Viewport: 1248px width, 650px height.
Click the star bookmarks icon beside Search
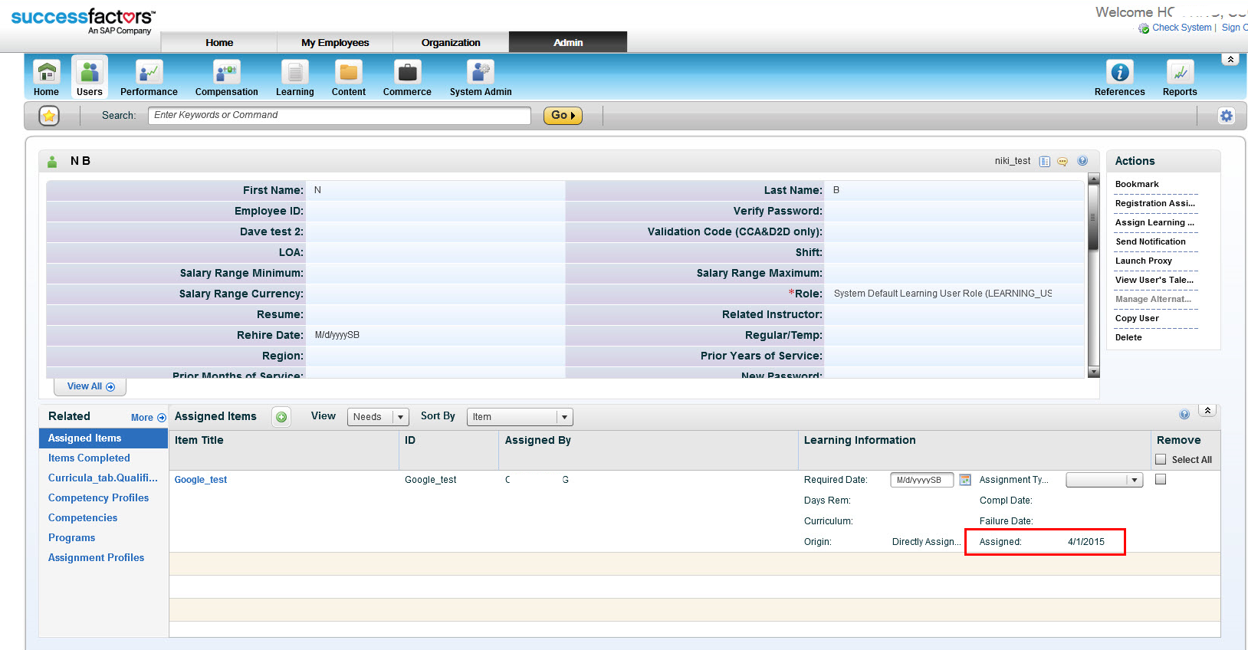click(49, 116)
